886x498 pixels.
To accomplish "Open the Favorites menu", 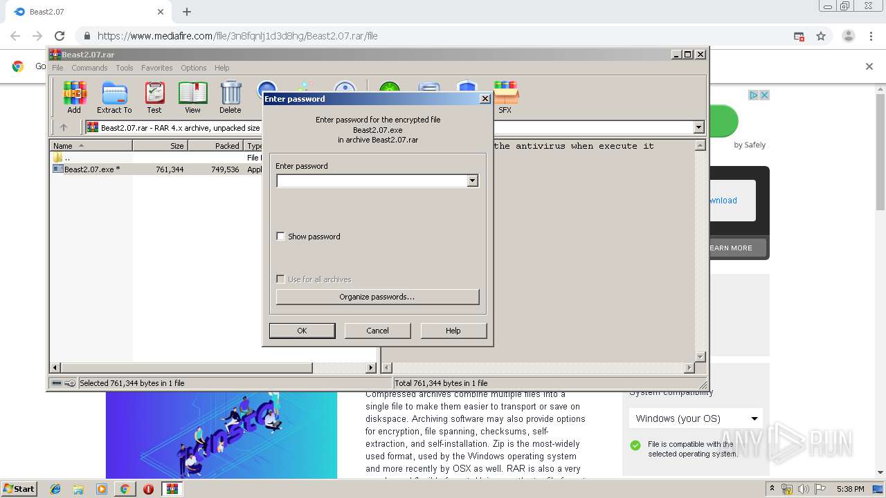I will [157, 68].
